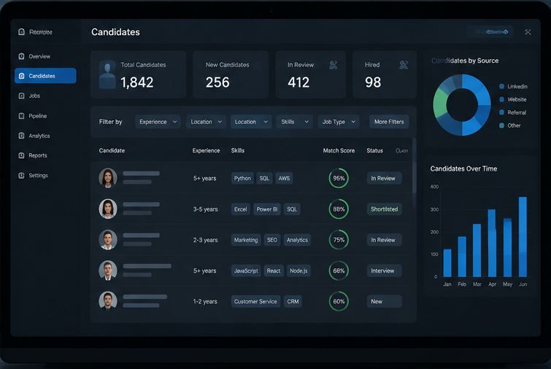Expand the Experience filter dropdown
Image resolution: width=551 pixels, height=369 pixels.
[x=158, y=122]
